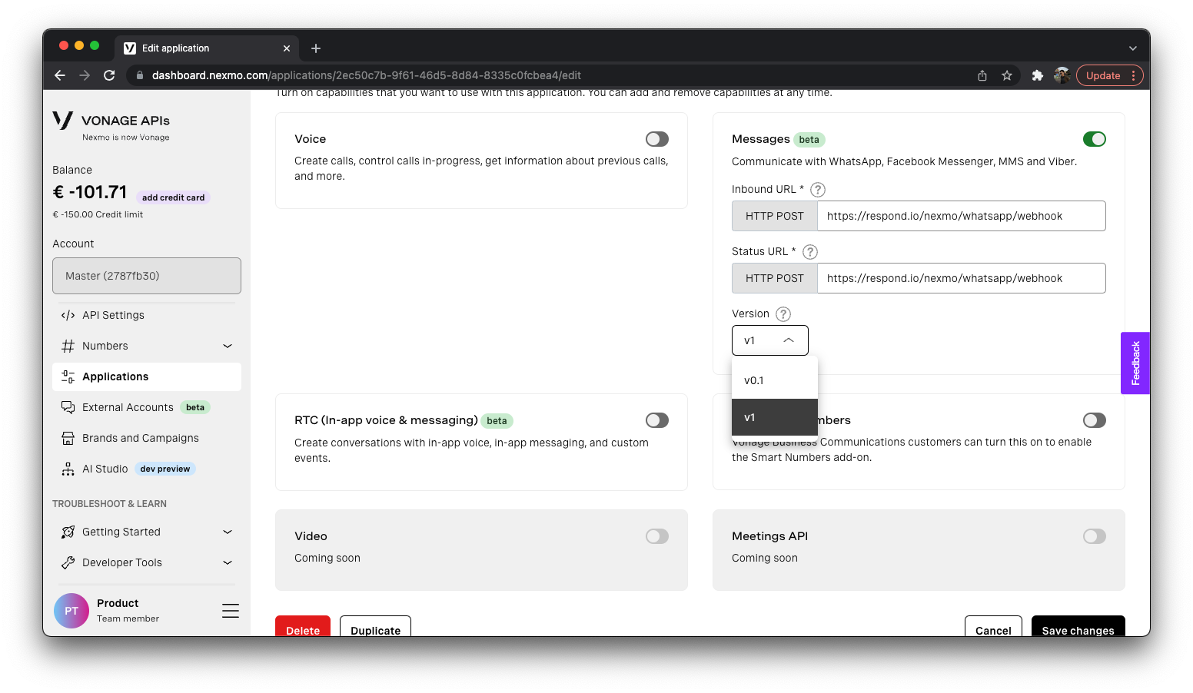Click the add credit card link
1193x693 pixels.
click(173, 197)
